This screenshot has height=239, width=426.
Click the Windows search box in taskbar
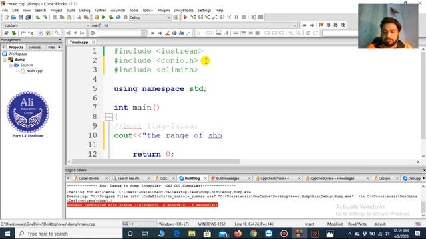click(69, 234)
